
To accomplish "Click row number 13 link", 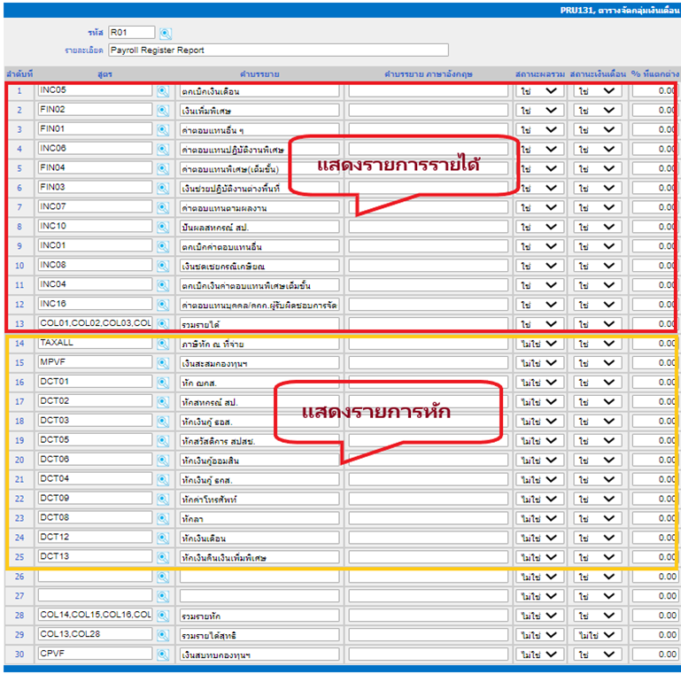I will [19, 324].
